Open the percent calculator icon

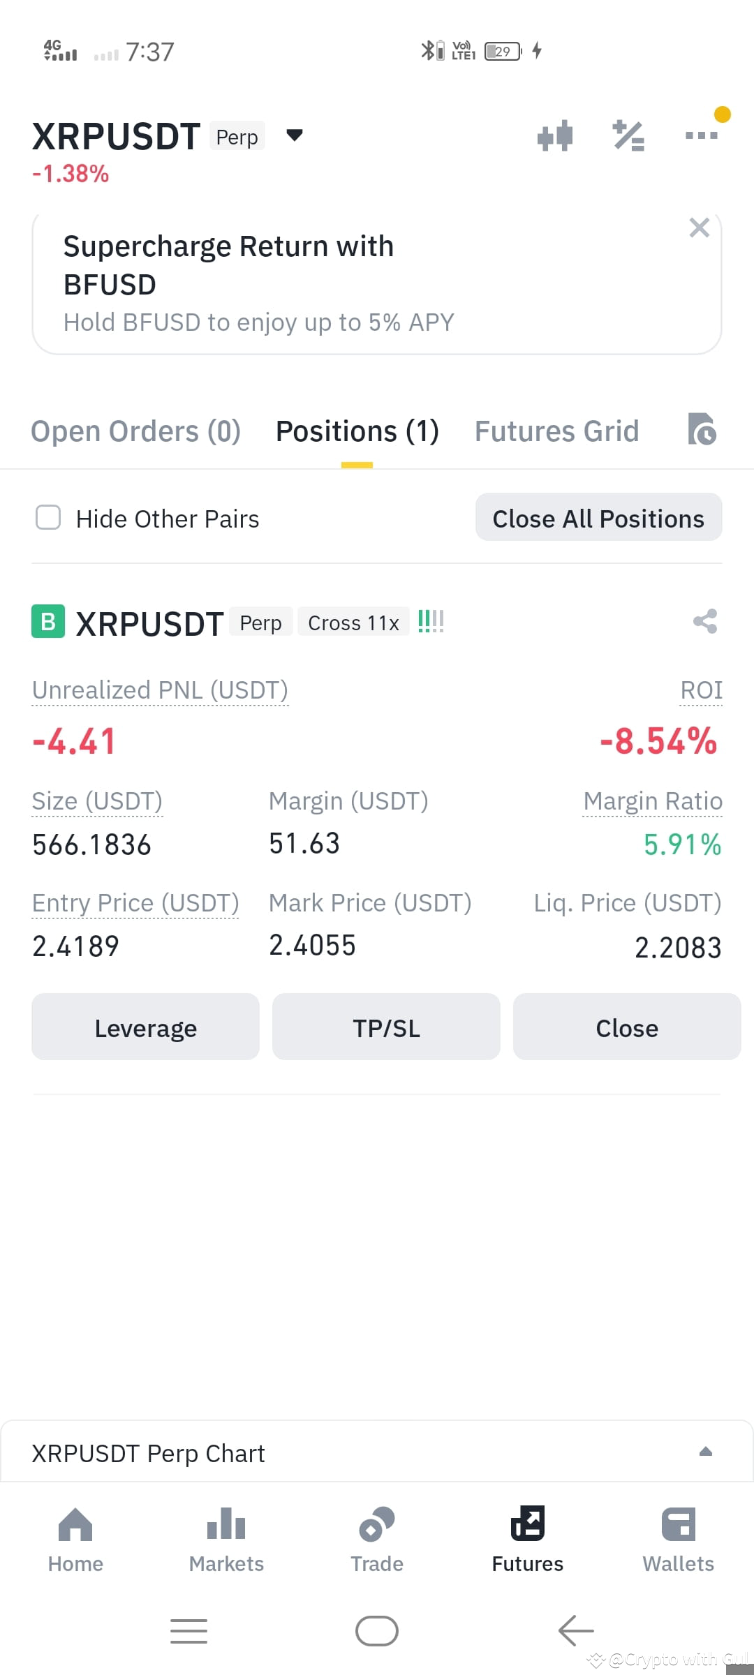coord(628,136)
